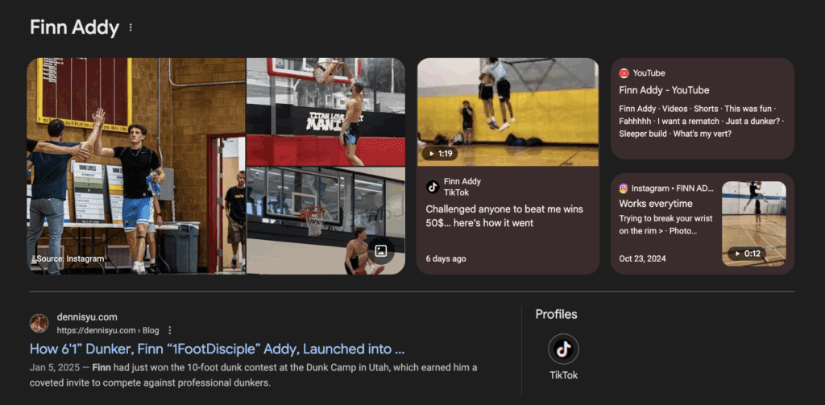
Task: Click the dennisyu.com › Blog URL breadcrumb
Action: click(x=108, y=330)
